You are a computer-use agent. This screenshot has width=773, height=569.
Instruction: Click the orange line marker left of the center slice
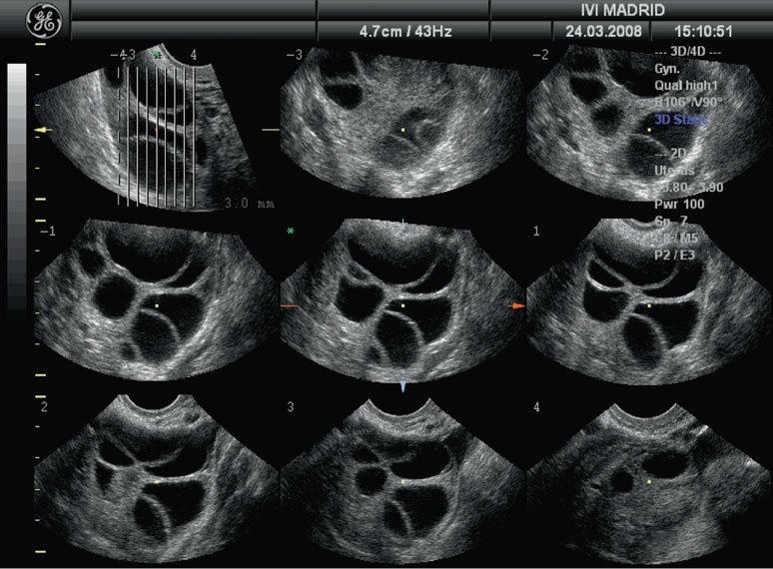point(290,305)
